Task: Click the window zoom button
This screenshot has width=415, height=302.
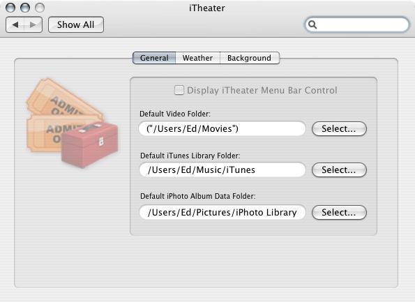Action: [40, 8]
